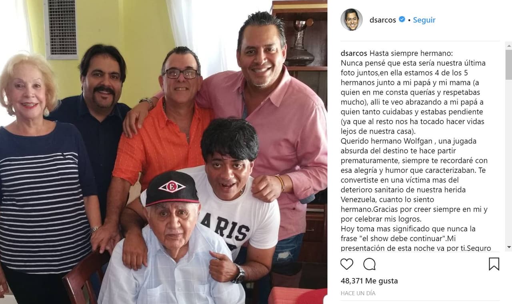Follow the account via Seguir
Viewport: 512px width, 304px height.
click(424, 20)
